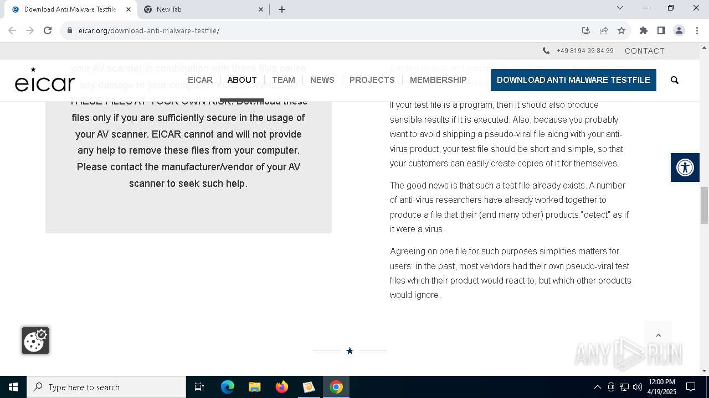The image size is (709, 398).
Task: Click the taskbar search box
Action: coord(106,387)
